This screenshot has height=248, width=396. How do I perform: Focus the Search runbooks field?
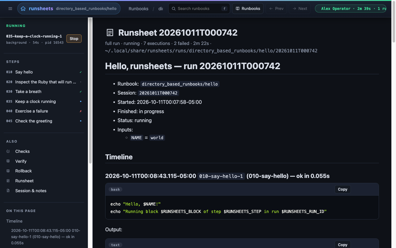199,9
